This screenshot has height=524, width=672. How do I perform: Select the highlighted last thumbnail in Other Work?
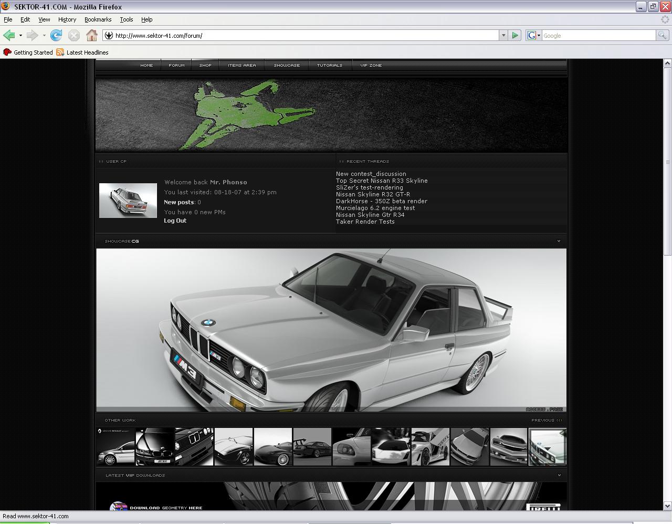tap(548, 447)
